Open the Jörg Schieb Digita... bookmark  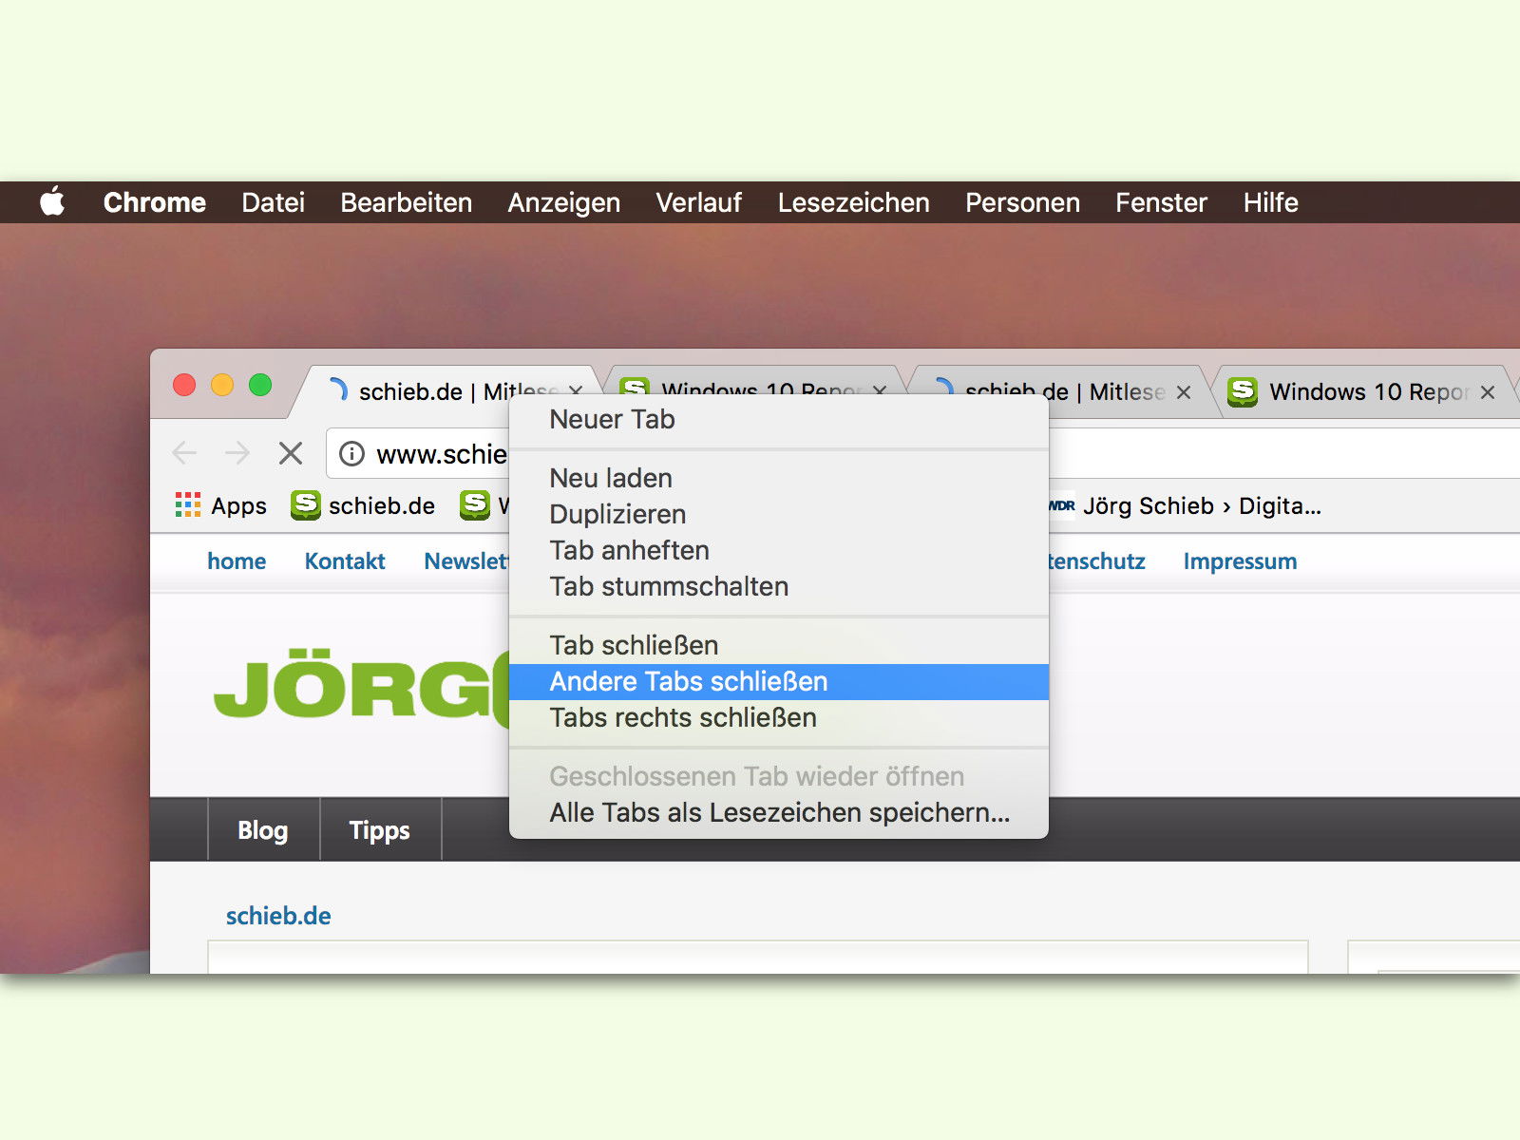pos(1185,505)
